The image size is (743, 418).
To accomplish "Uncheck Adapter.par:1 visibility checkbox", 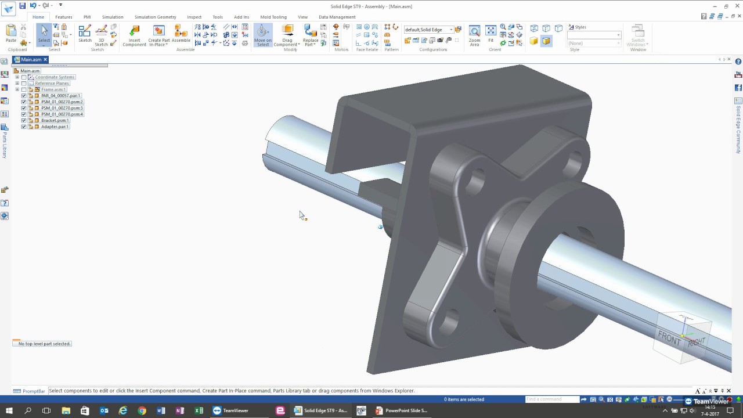I will [x=24, y=127].
